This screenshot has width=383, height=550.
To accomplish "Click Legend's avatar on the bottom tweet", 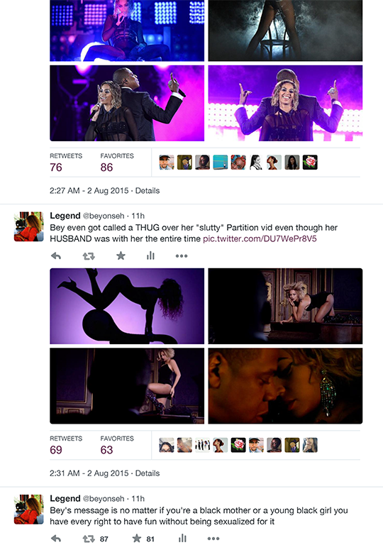I will point(29,510).
